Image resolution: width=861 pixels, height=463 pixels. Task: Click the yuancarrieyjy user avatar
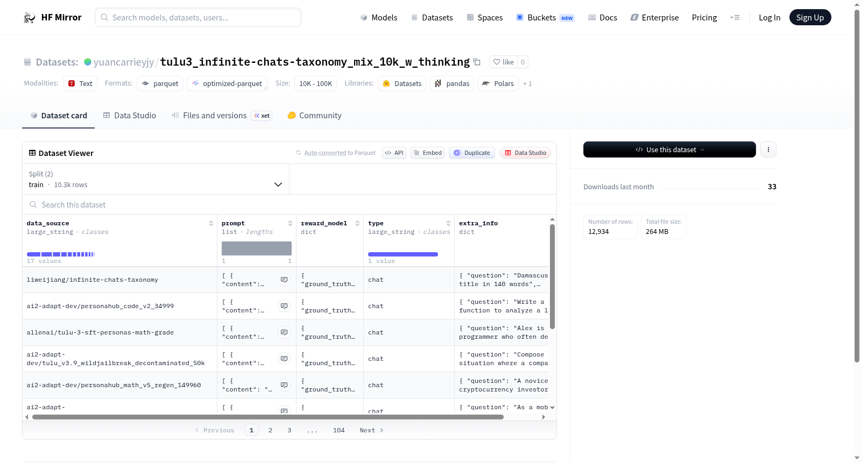tap(88, 62)
